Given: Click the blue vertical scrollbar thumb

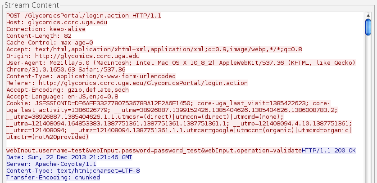Looking at the screenshot, I should tap(368, 27).
